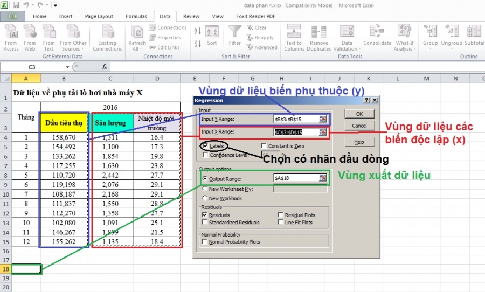Viewport: 485px width, 292px height.
Task: Switch to the Page Layout tab
Action: (x=99, y=17)
